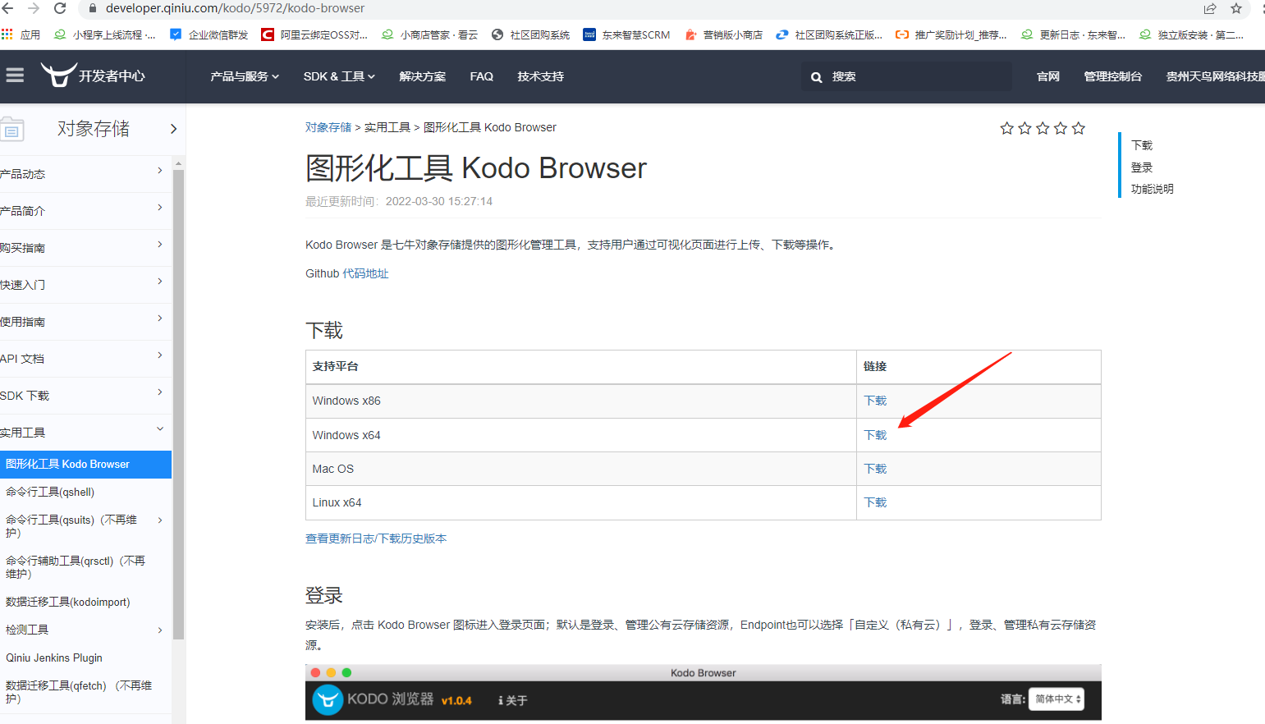The height and width of the screenshot is (724, 1265).
Task: Bookmark this page with star icon
Action: coord(1236,8)
